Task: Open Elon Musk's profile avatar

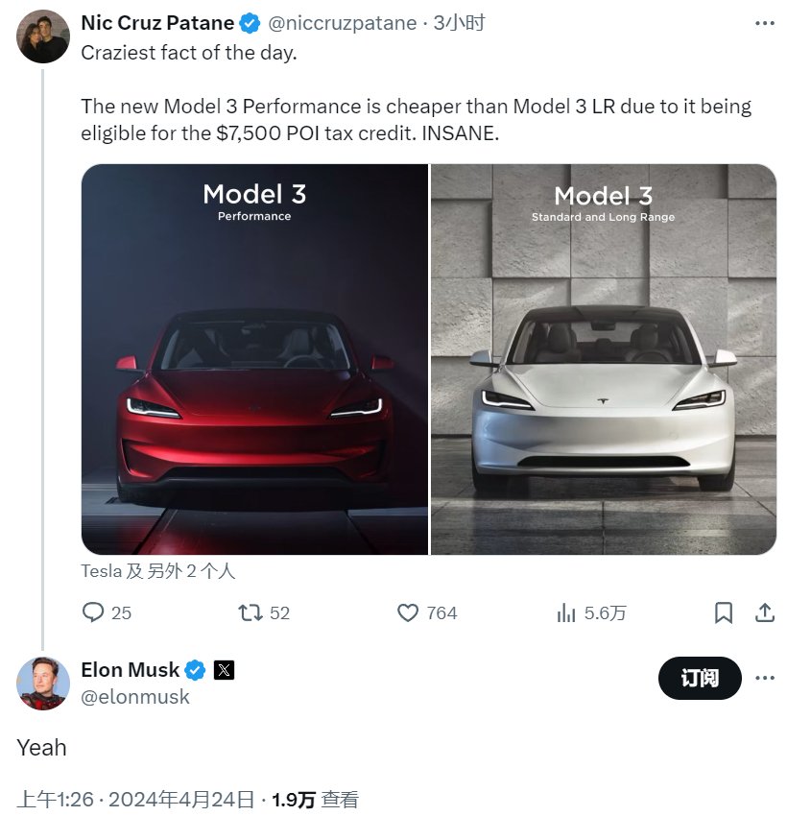Action: point(43,683)
